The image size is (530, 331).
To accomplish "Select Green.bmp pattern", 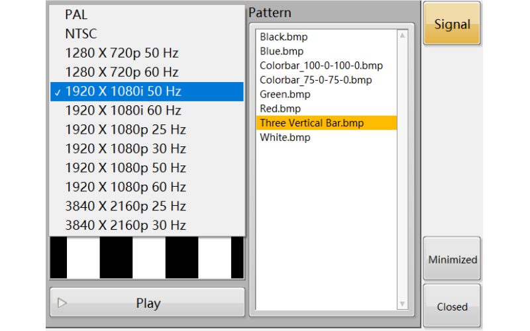I will coord(326,94).
